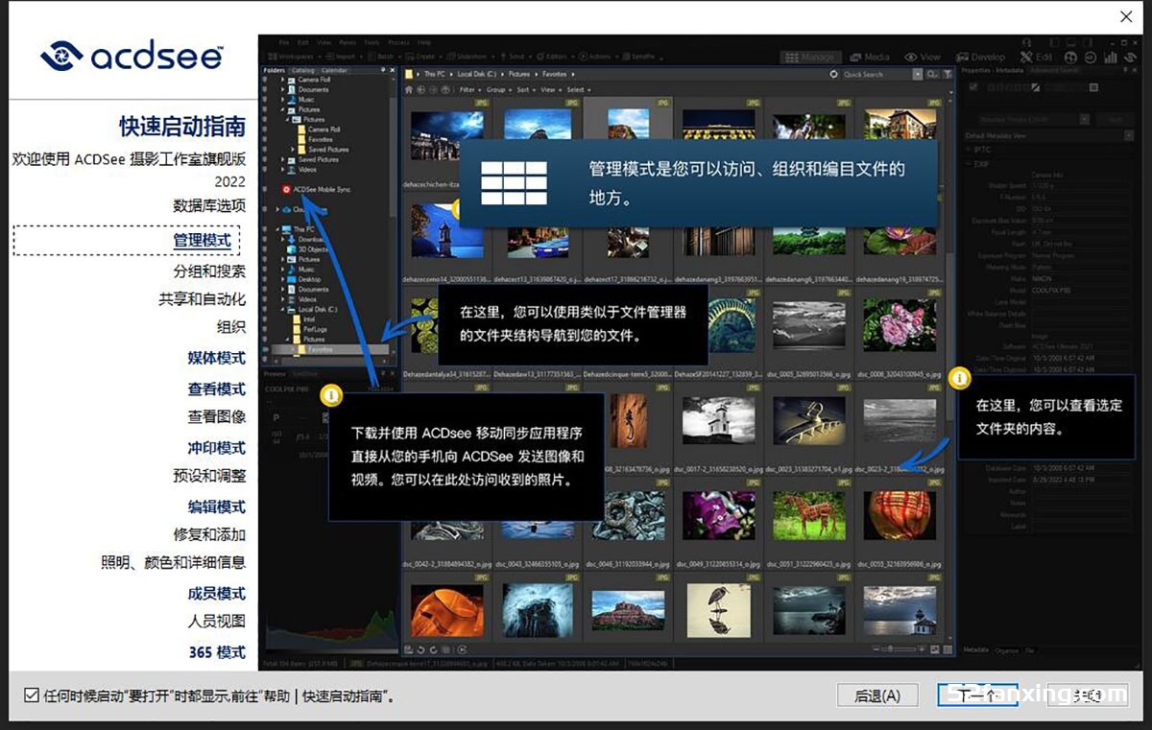
Task: Open the 预设和调整 topic
Action: coord(209,476)
